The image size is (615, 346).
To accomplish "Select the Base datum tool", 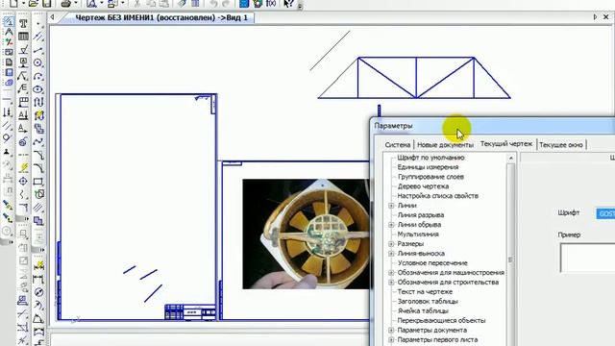I will click(x=23, y=62).
